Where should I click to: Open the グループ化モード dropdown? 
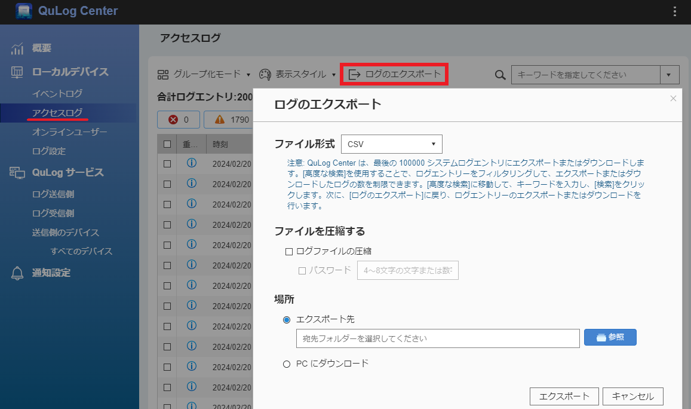coord(204,75)
